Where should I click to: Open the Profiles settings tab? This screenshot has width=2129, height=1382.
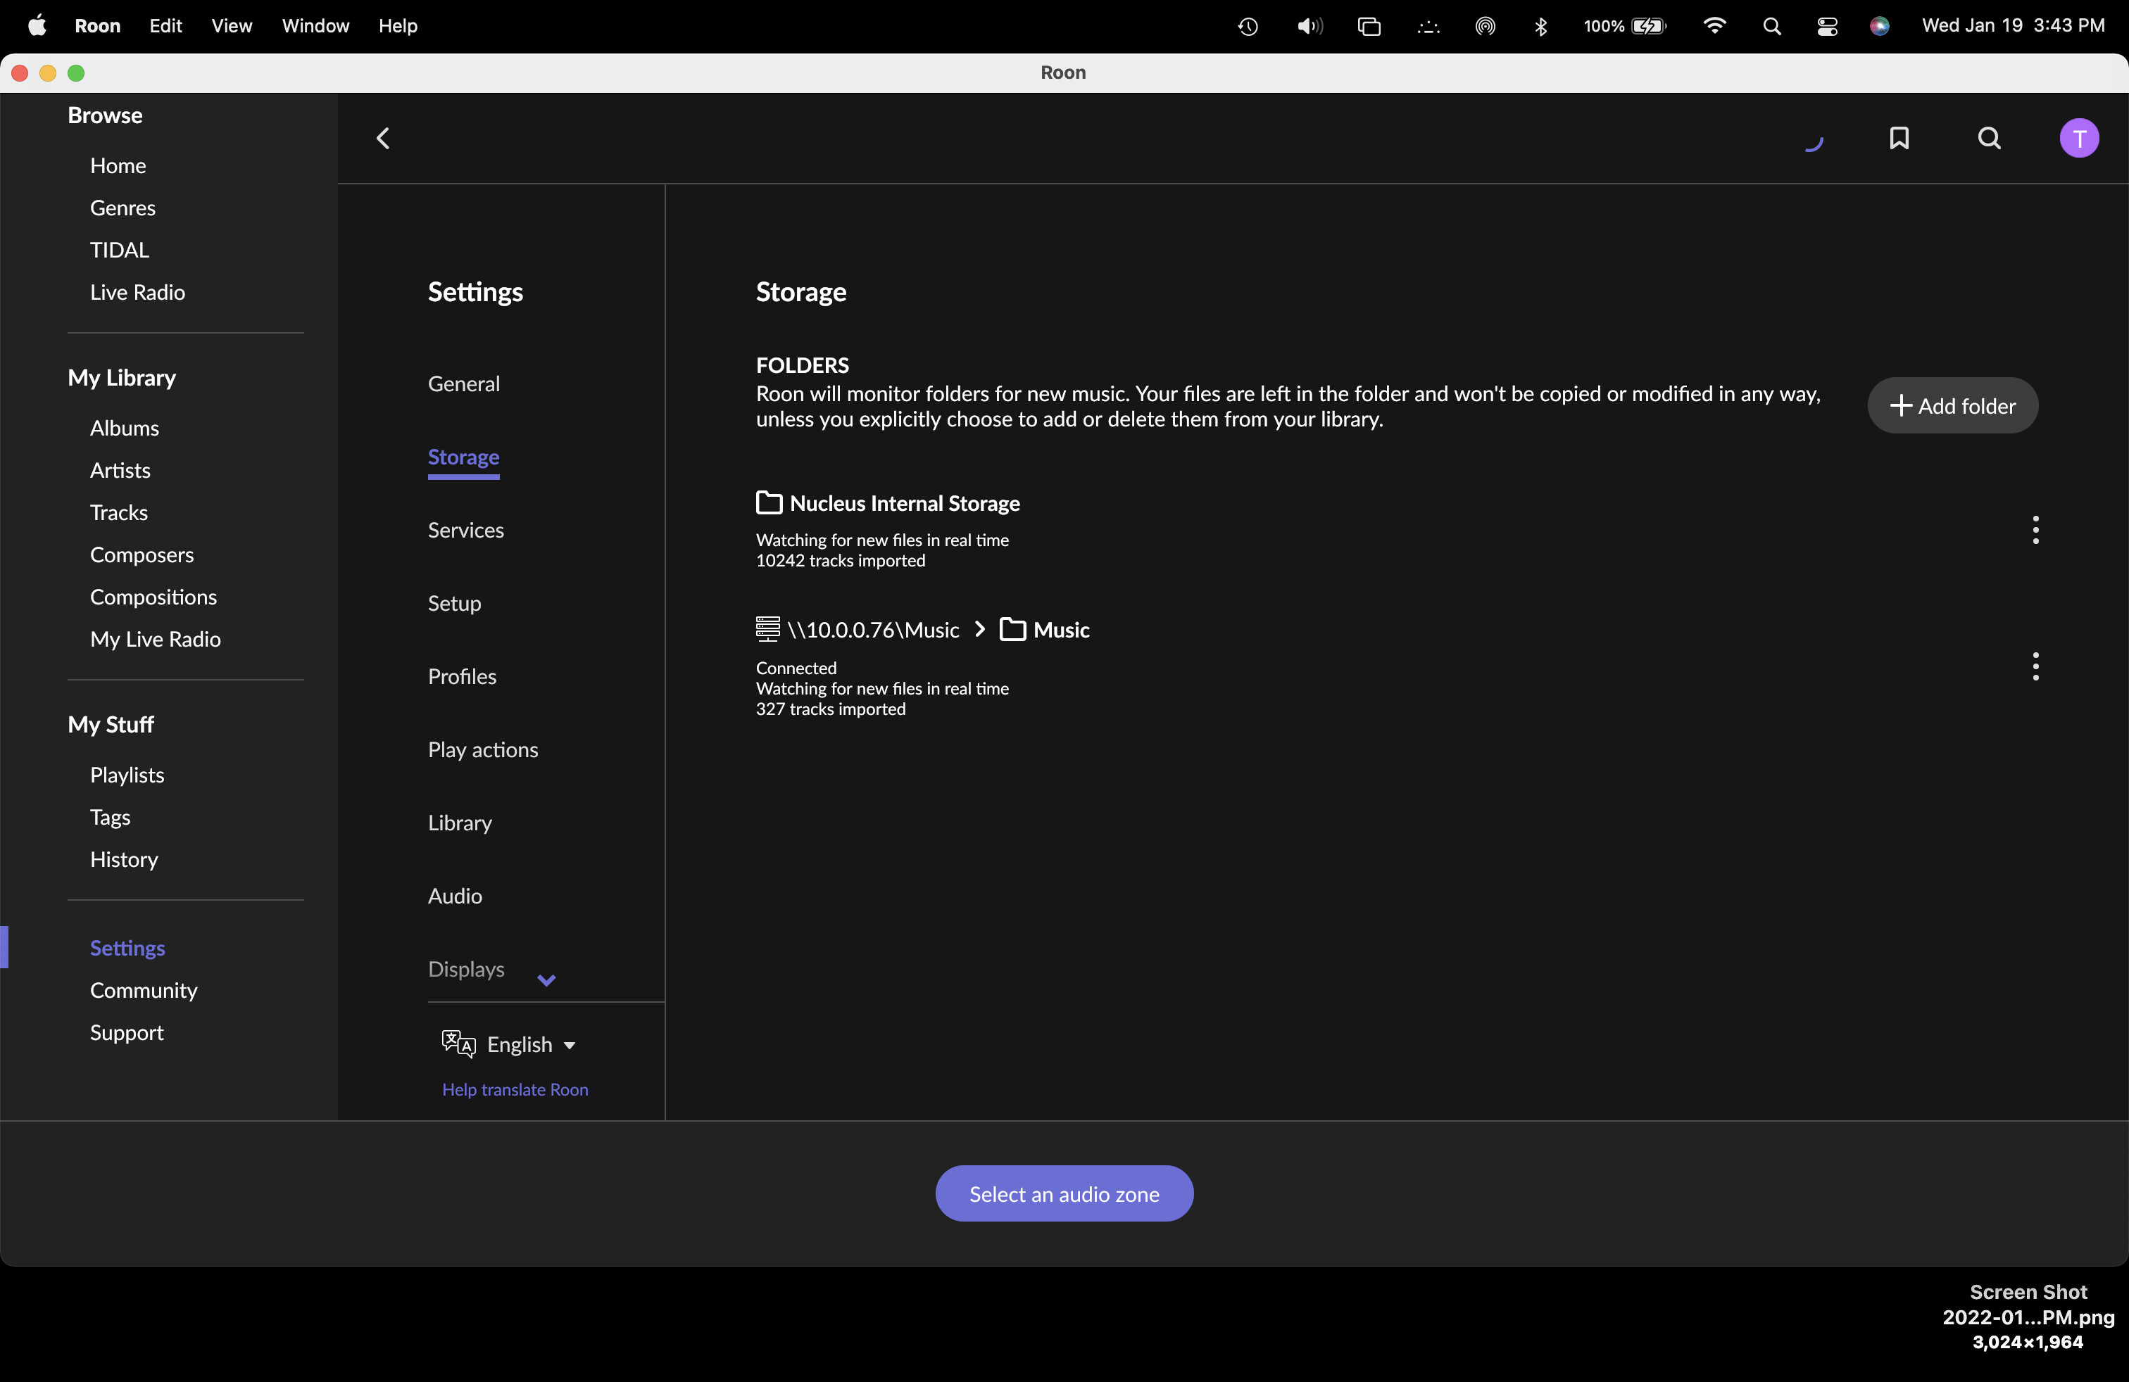coord(462,677)
